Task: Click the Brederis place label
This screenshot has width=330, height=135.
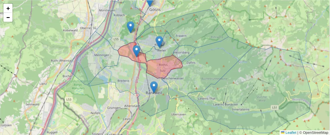Action: pyautogui.click(x=123, y=81)
